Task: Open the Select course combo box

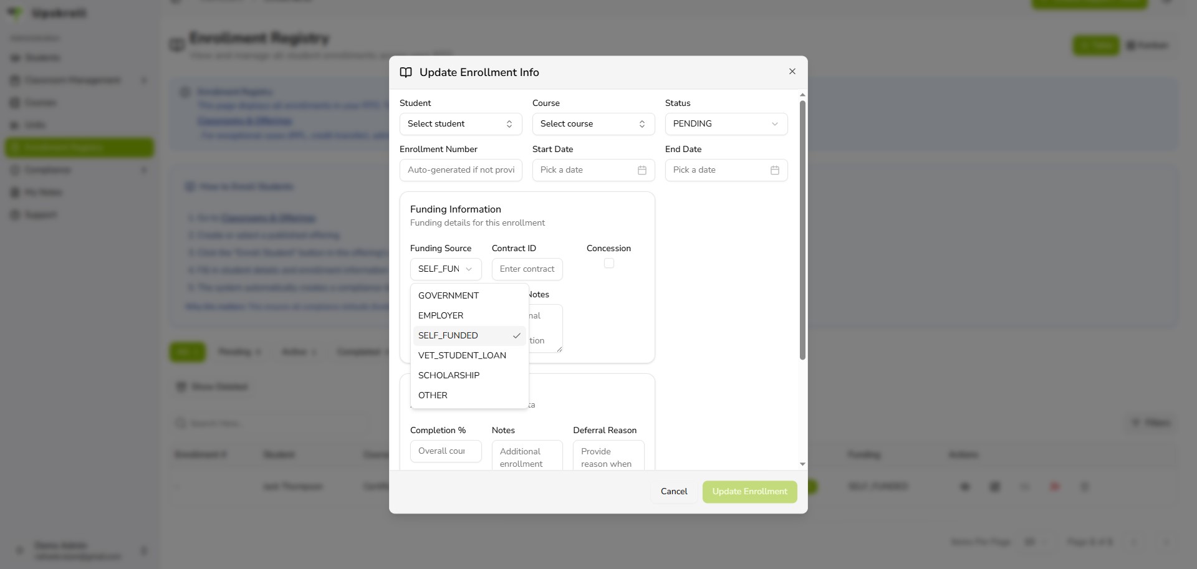Action: click(x=594, y=124)
